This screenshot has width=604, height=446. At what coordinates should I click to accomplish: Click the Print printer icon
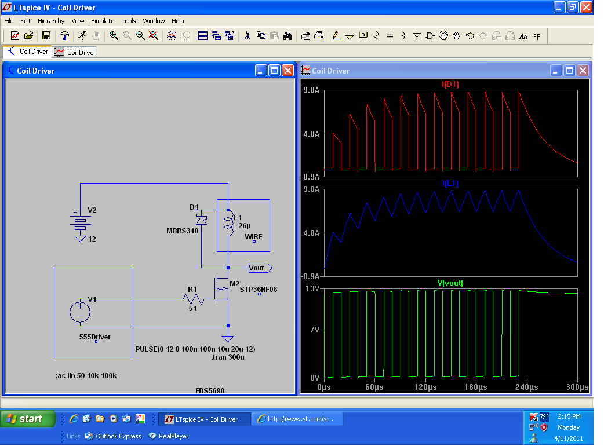319,36
